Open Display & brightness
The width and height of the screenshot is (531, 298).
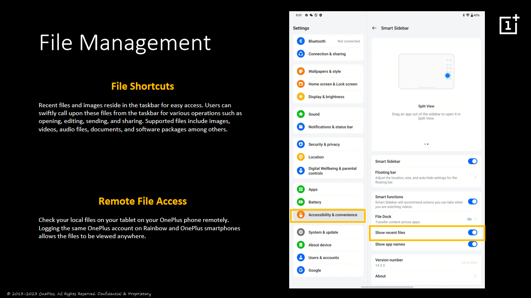(x=328, y=97)
